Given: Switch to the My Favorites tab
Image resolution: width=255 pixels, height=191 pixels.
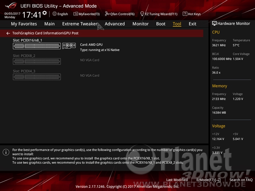Looking at the screenshot, I should coord(24,24).
